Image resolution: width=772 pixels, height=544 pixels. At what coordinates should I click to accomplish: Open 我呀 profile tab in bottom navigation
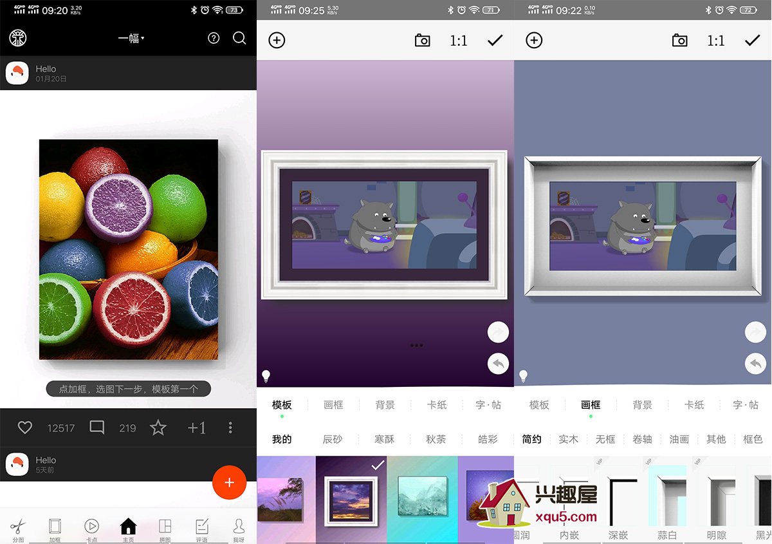coord(239,529)
